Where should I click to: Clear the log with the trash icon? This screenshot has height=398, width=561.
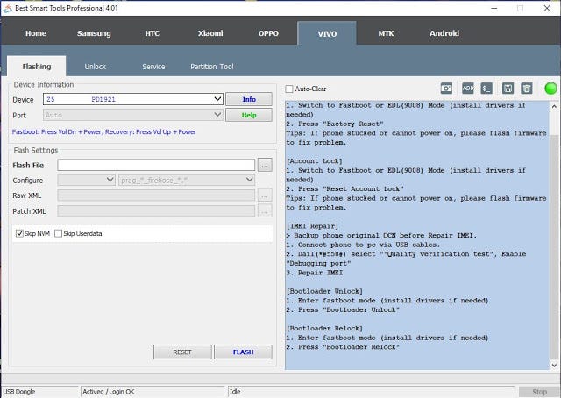click(x=526, y=88)
